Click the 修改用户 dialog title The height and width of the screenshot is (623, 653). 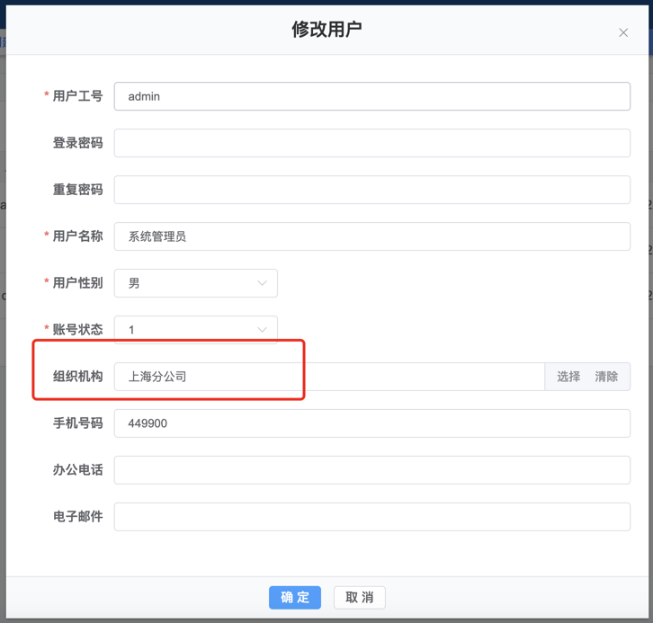pos(326,30)
